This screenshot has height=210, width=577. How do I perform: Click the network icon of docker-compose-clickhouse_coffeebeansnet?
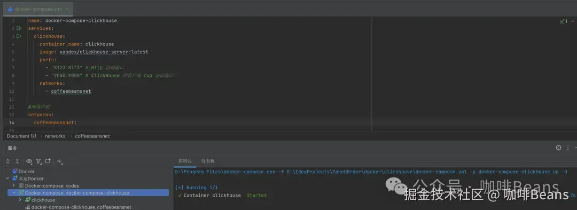click(x=28, y=207)
